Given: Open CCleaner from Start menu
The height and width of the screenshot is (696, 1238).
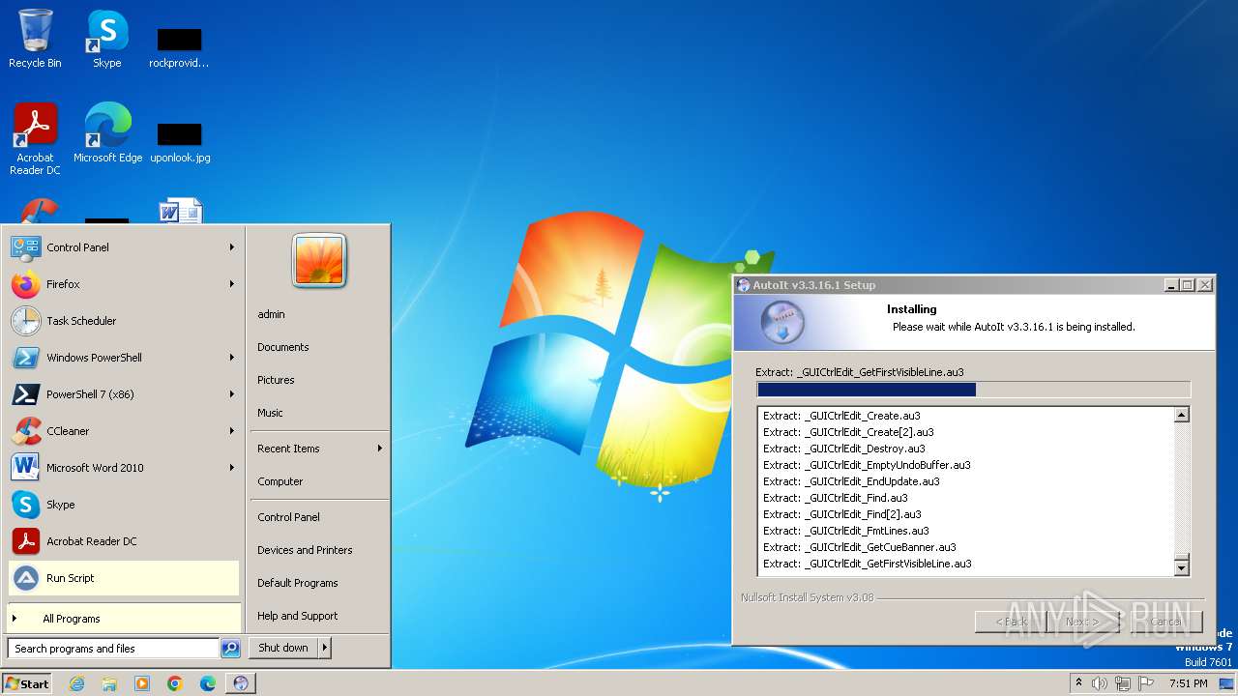Looking at the screenshot, I should (x=123, y=431).
